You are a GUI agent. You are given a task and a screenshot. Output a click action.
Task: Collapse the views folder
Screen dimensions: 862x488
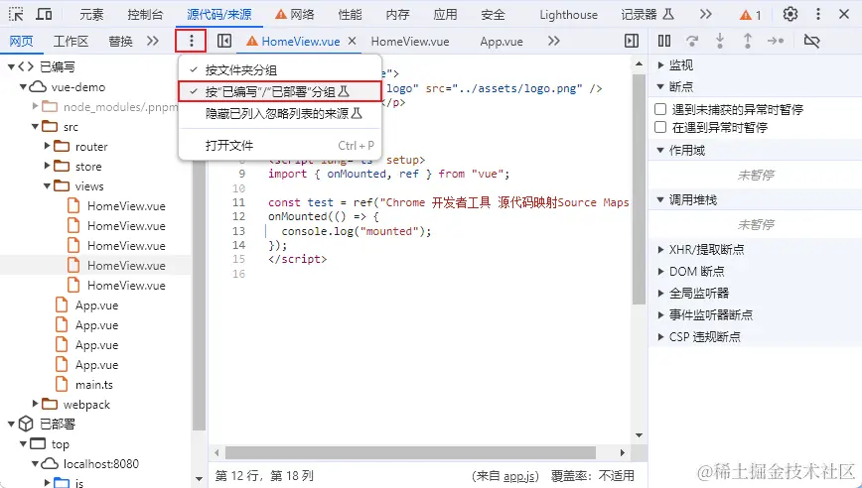48,186
